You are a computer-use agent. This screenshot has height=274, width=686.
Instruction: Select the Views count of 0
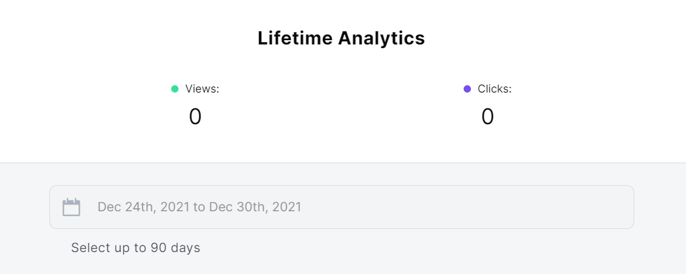(x=195, y=116)
